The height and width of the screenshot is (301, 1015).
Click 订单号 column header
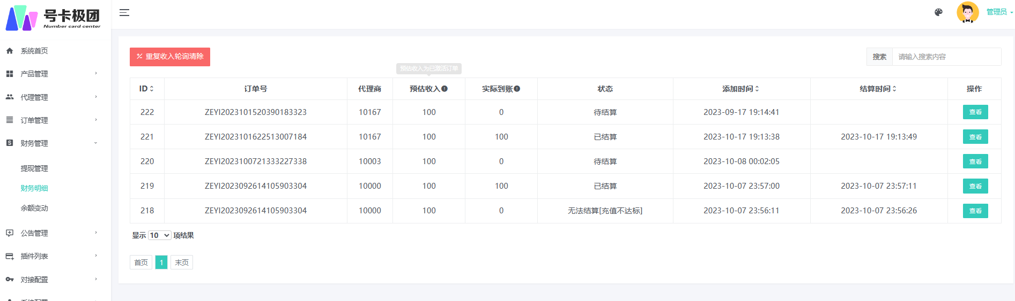[256, 89]
